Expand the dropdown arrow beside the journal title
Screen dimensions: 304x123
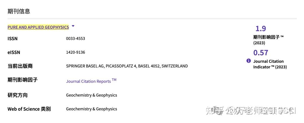coord(73,26)
